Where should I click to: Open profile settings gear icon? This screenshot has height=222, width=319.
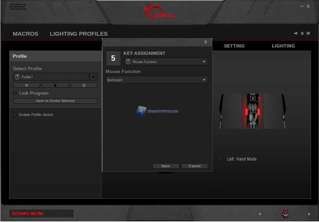[84, 85]
